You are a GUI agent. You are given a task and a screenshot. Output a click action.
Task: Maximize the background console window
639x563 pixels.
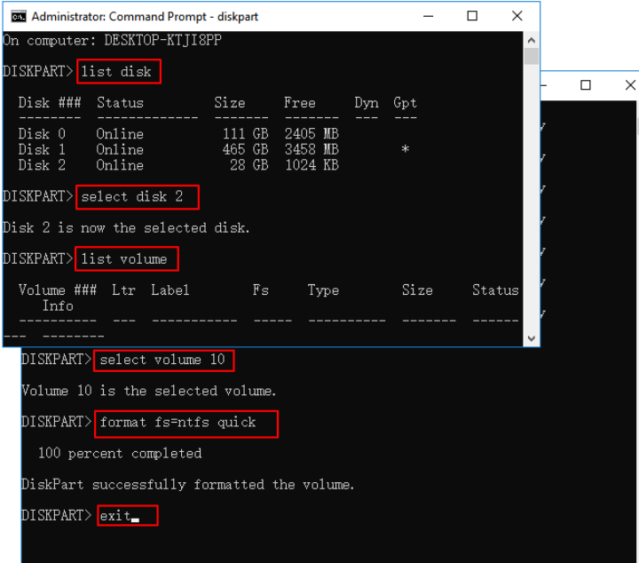(x=586, y=85)
